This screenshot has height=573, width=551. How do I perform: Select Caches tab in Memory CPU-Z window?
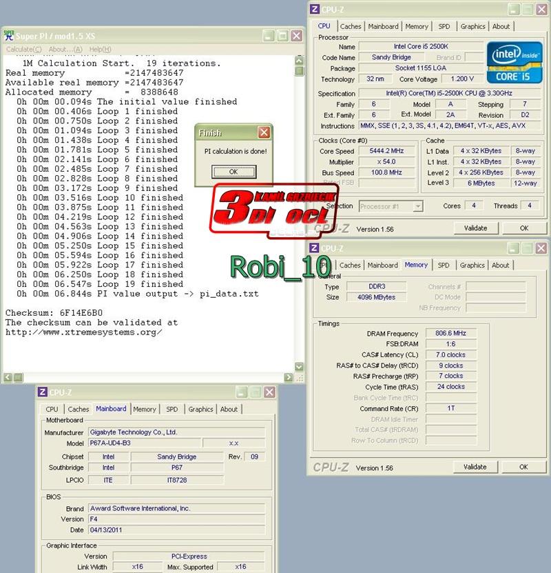coord(350,265)
